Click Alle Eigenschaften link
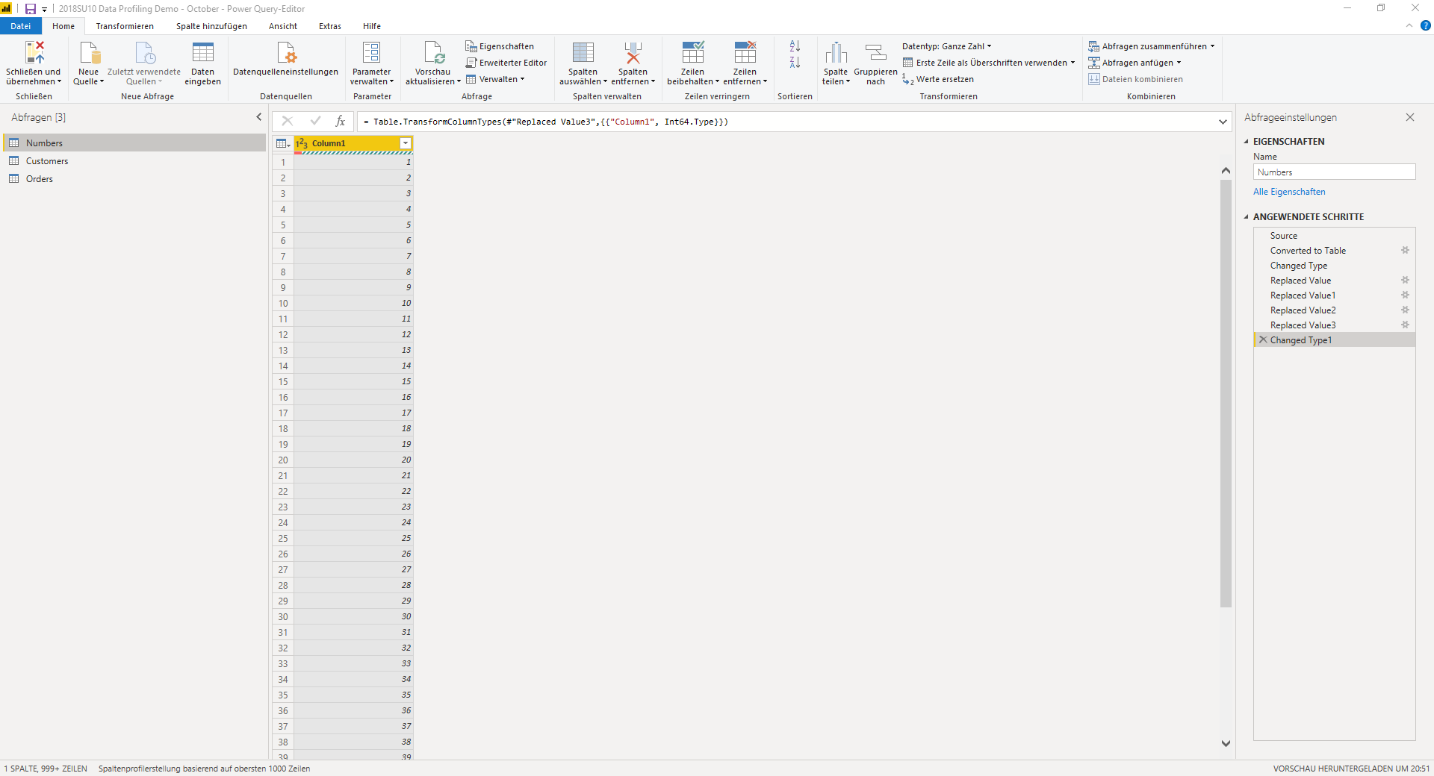Viewport: 1434px width, 776px height. coord(1289,192)
